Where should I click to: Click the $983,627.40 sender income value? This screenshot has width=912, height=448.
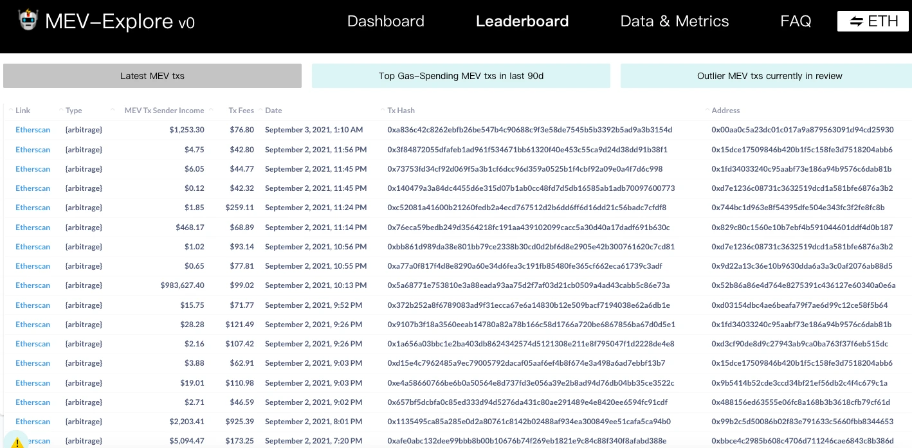pos(183,285)
